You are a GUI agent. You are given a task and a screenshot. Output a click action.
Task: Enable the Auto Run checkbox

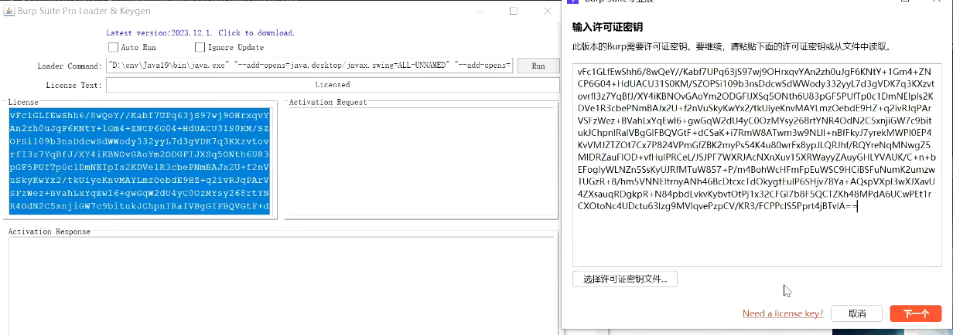tap(114, 48)
